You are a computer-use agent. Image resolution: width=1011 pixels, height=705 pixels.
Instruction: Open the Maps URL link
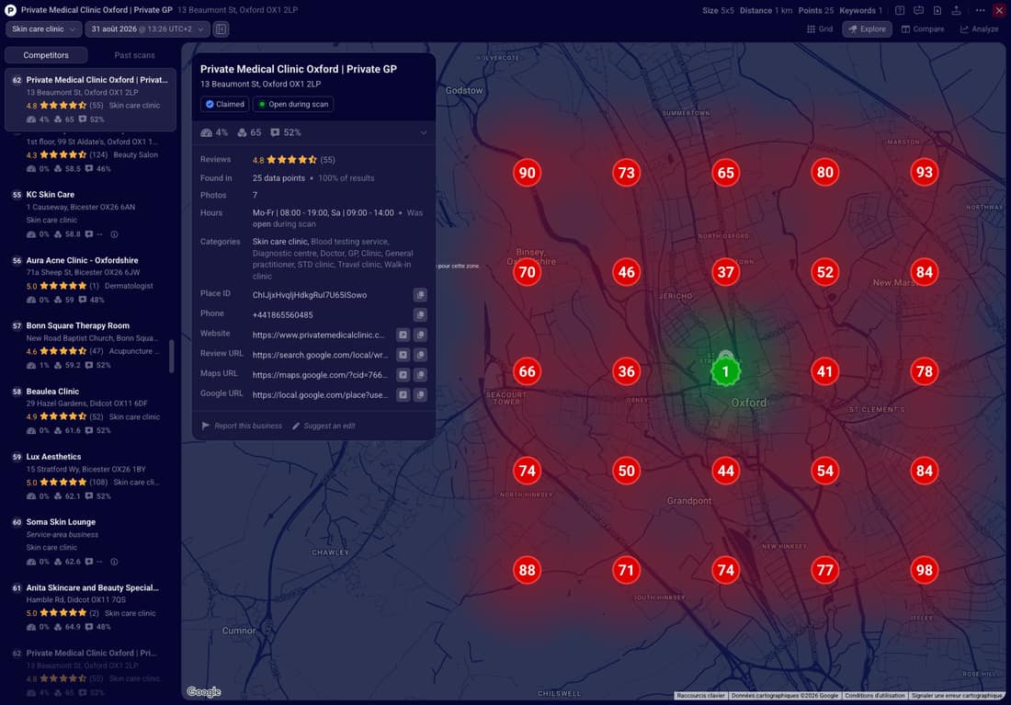click(403, 375)
